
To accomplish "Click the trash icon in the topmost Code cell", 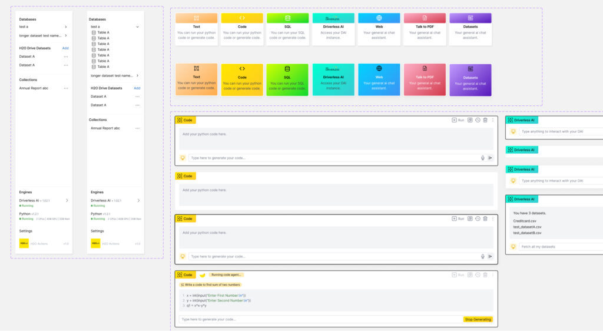I will click(485, 120).
